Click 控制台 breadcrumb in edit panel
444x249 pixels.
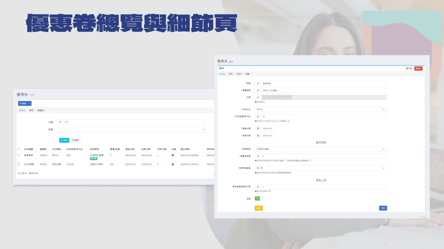coord(222,74)
